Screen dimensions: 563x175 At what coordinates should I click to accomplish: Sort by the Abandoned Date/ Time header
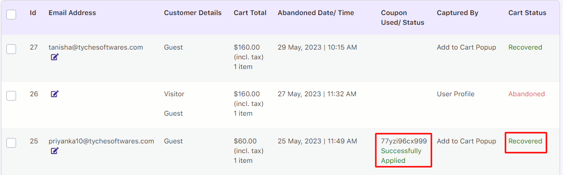pos(316,13)
